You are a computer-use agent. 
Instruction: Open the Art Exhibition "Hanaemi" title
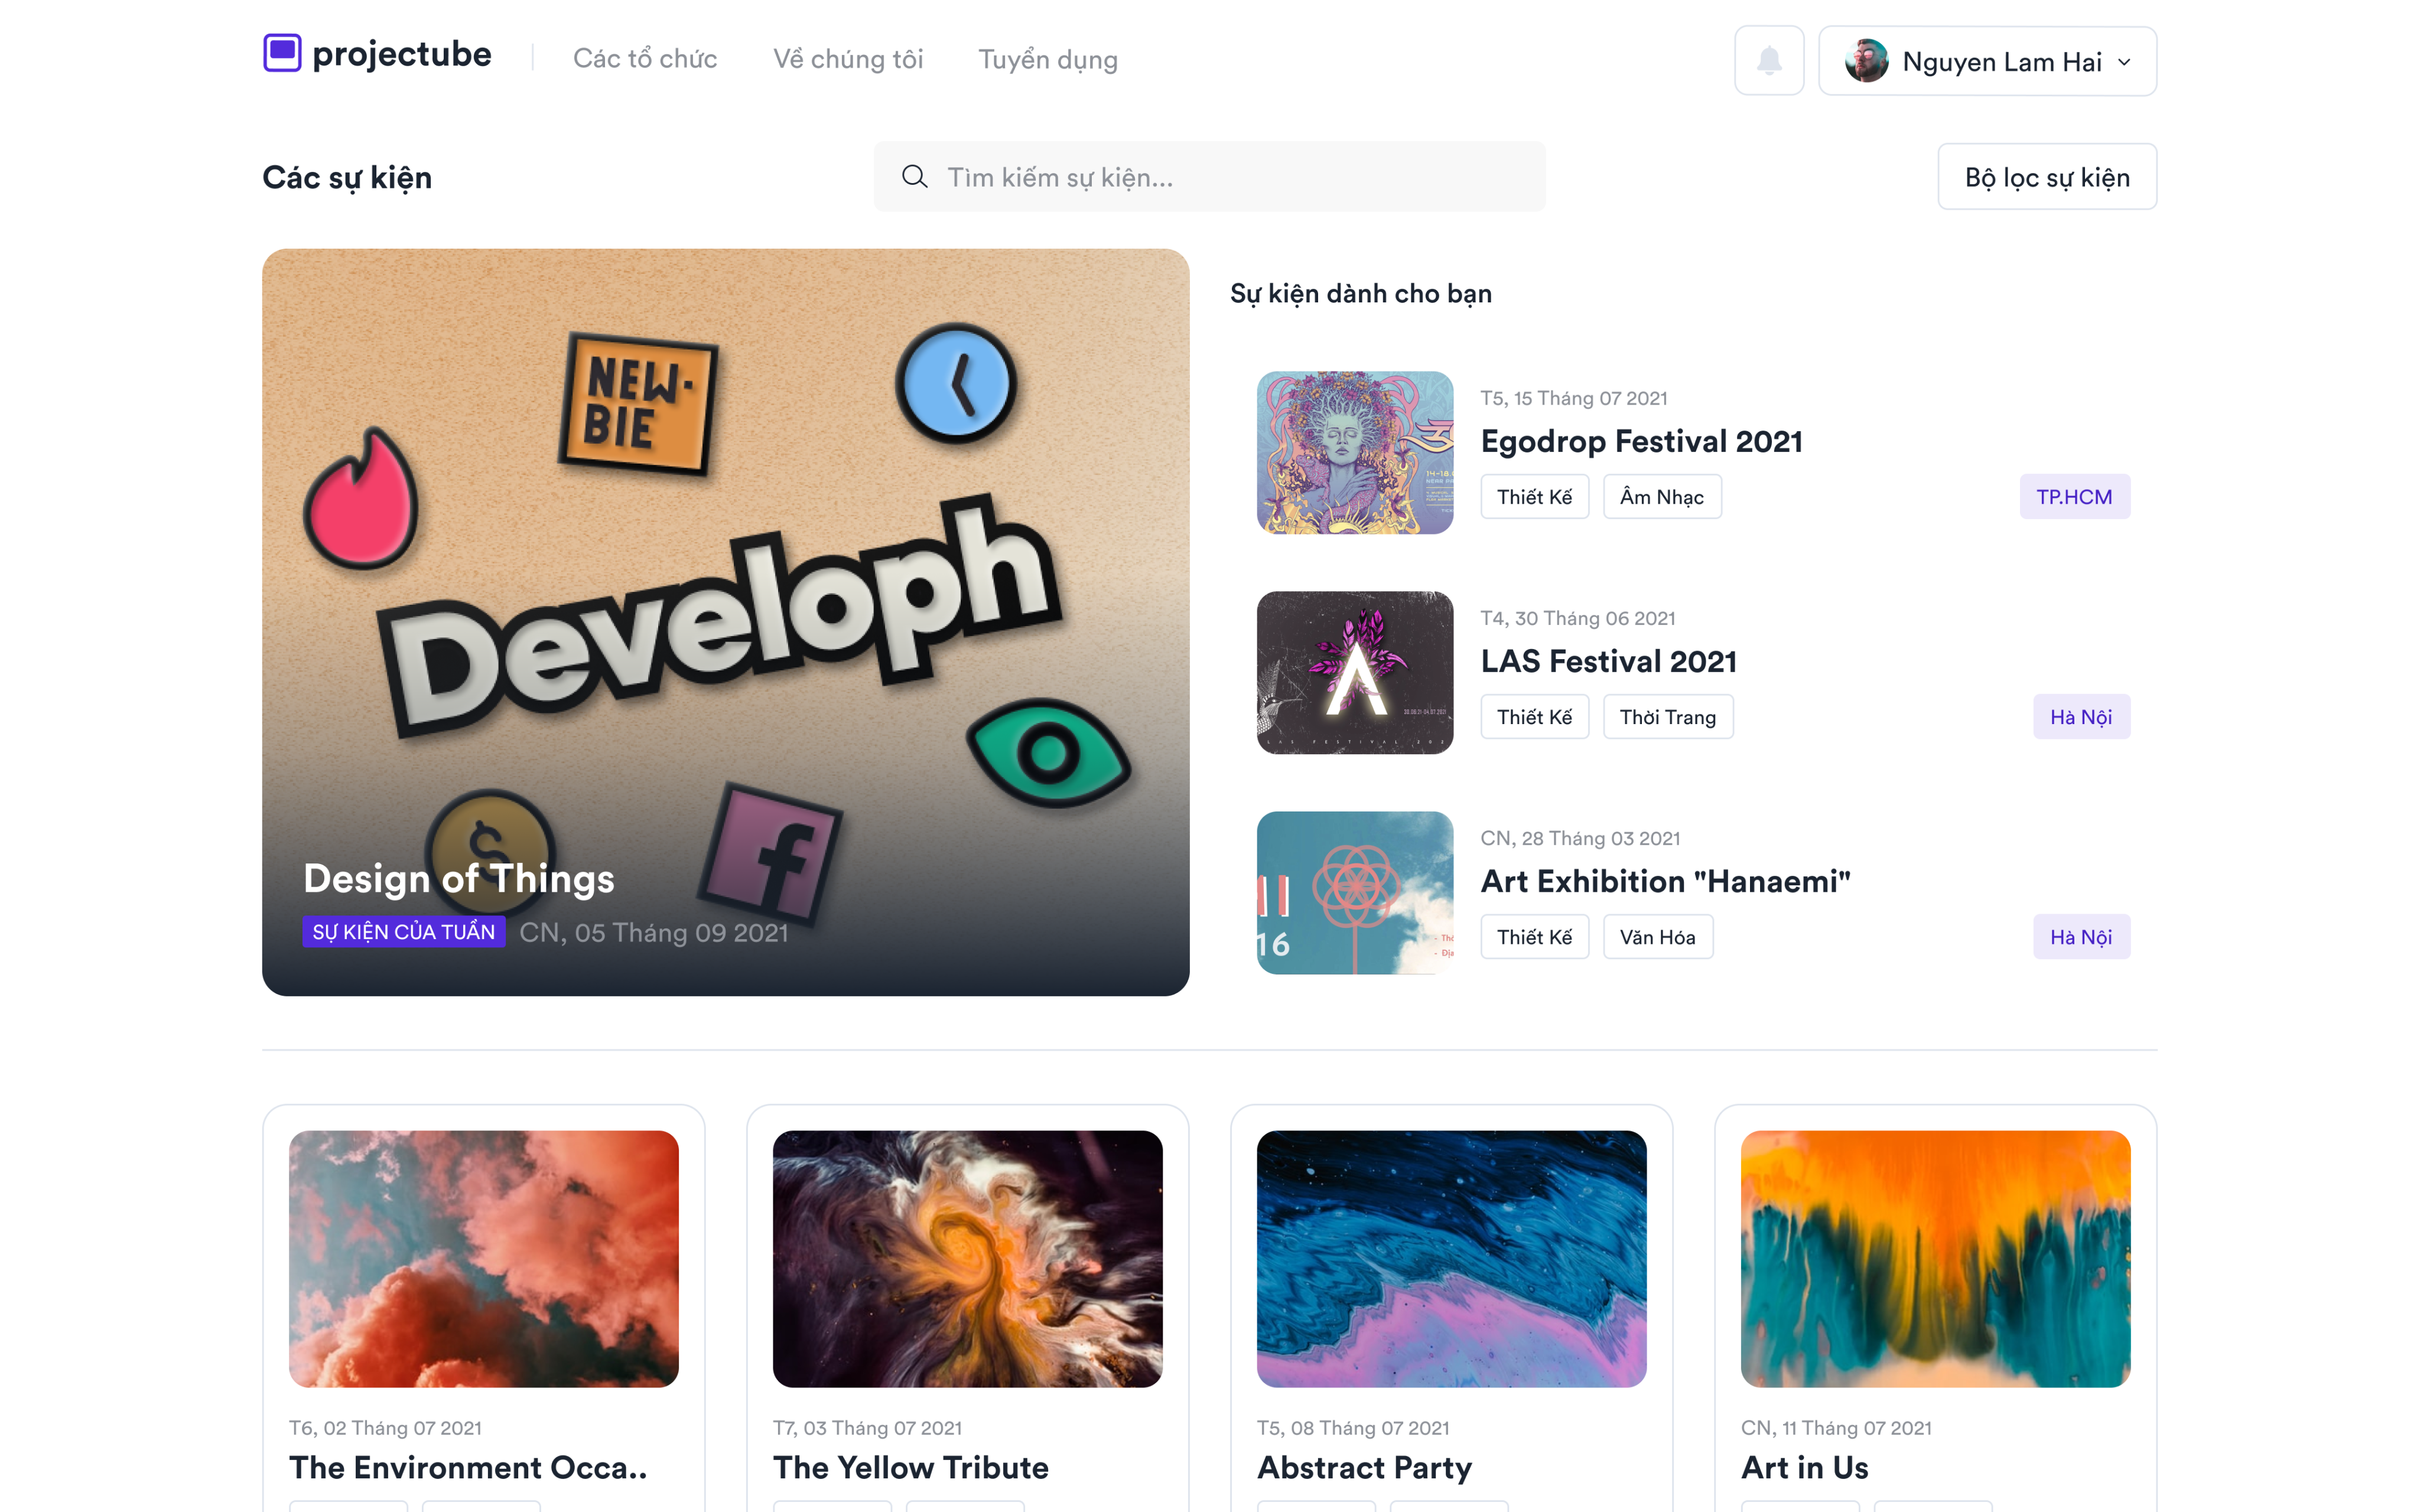click(x=1665, y=881)
